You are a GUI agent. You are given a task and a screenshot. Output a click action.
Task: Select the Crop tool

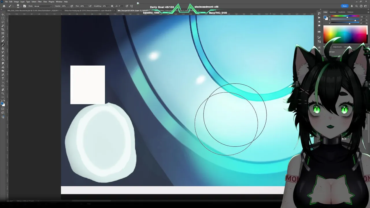point(3,29)
